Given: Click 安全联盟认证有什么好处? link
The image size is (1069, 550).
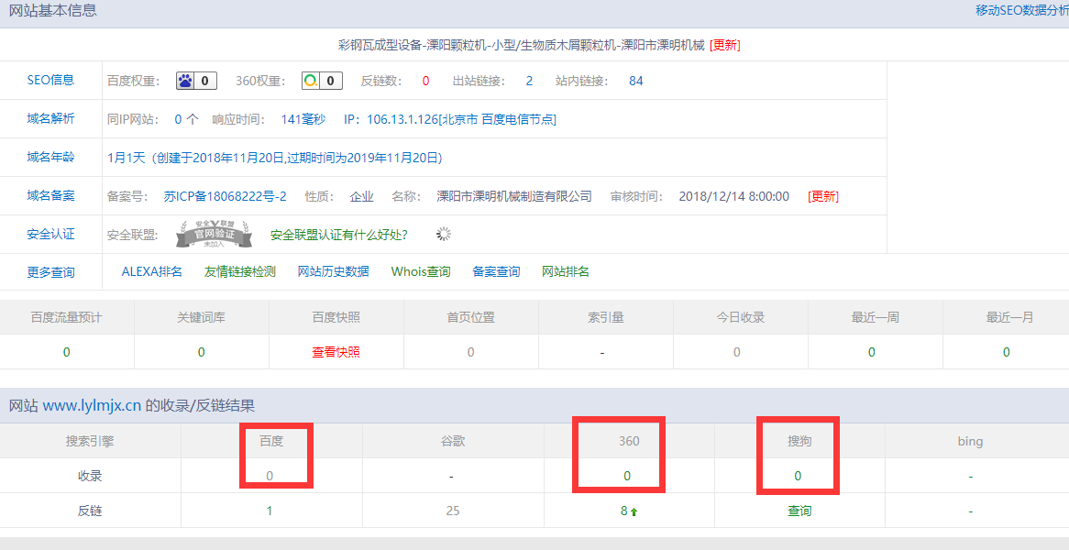Looking at the screenshot, I should coord(339,235).
